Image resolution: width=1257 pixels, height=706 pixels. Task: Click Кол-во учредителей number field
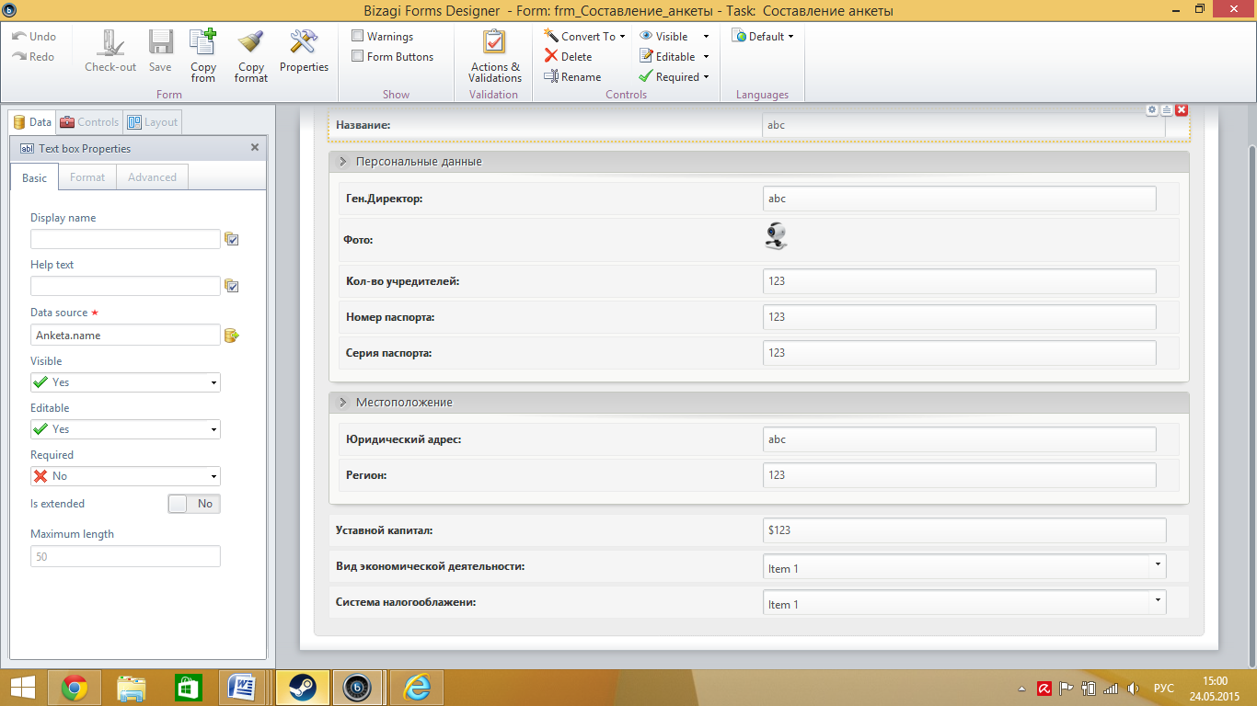[x=959, y=280]
